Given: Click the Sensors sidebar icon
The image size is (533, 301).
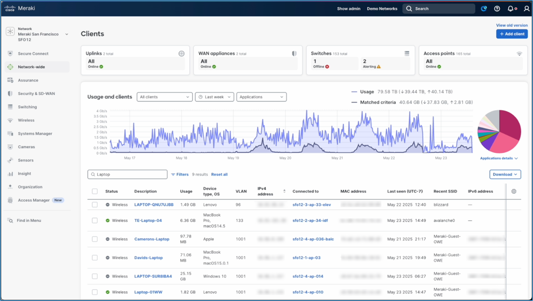Looking at the screenshot, I should click(x=10, y=160).
